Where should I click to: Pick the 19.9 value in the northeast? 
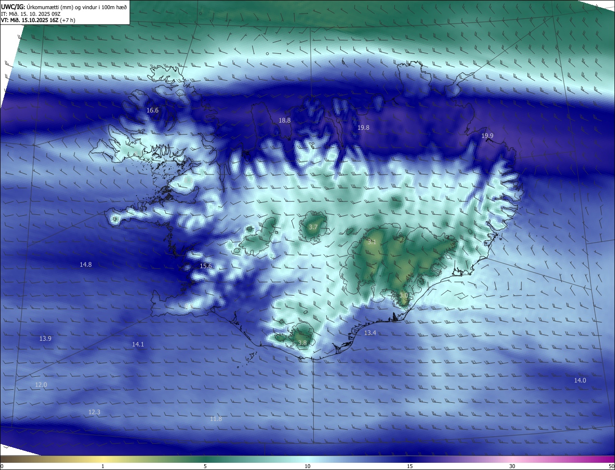point(487,136)
